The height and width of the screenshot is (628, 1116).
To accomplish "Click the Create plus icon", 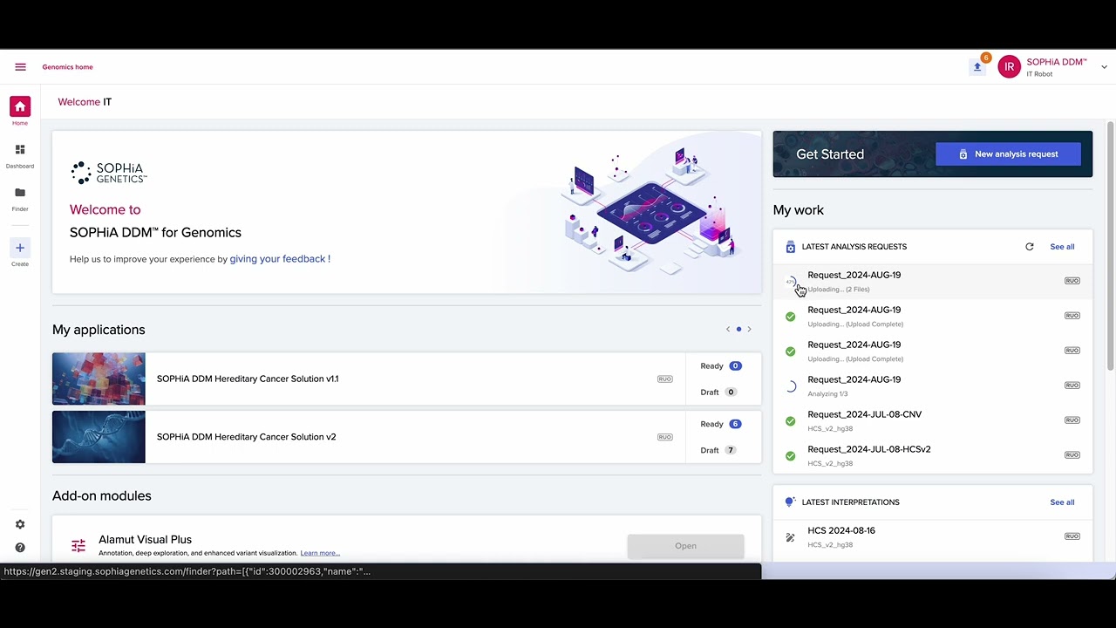I will [x=20, y=248].
